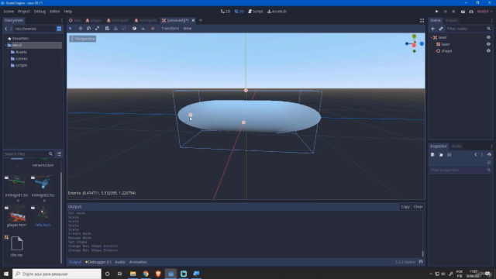496x279 pixels.
Task: Toggle Use Snap toolbar icon
Action: 143,29
